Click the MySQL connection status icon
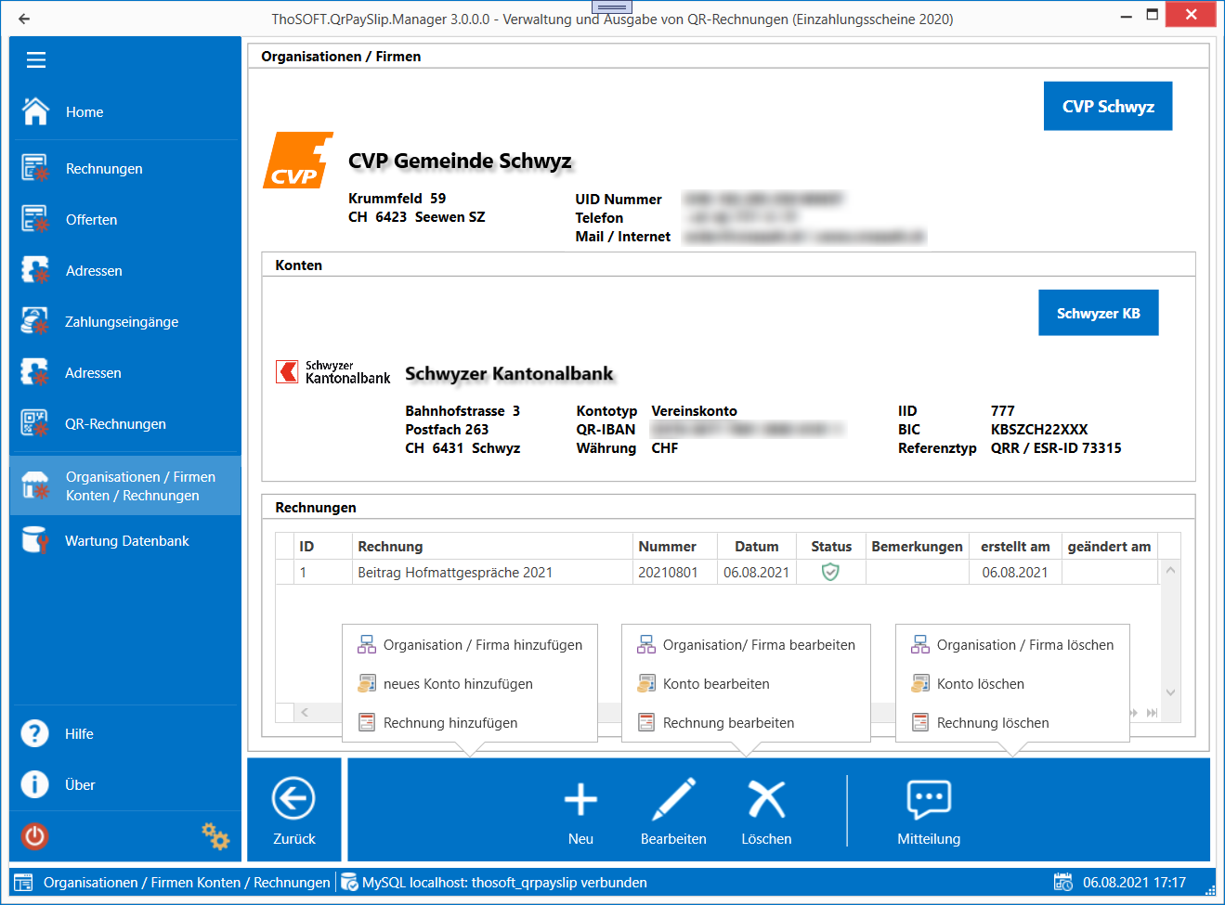 coord(349,882)
